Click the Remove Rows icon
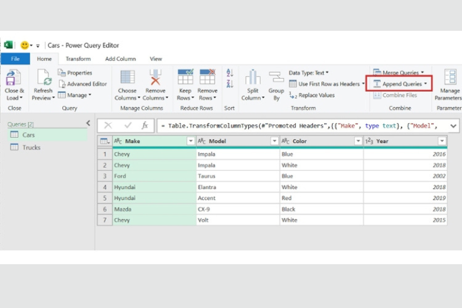The width and height of the screenshot is (462, 308). coord(207,78)
